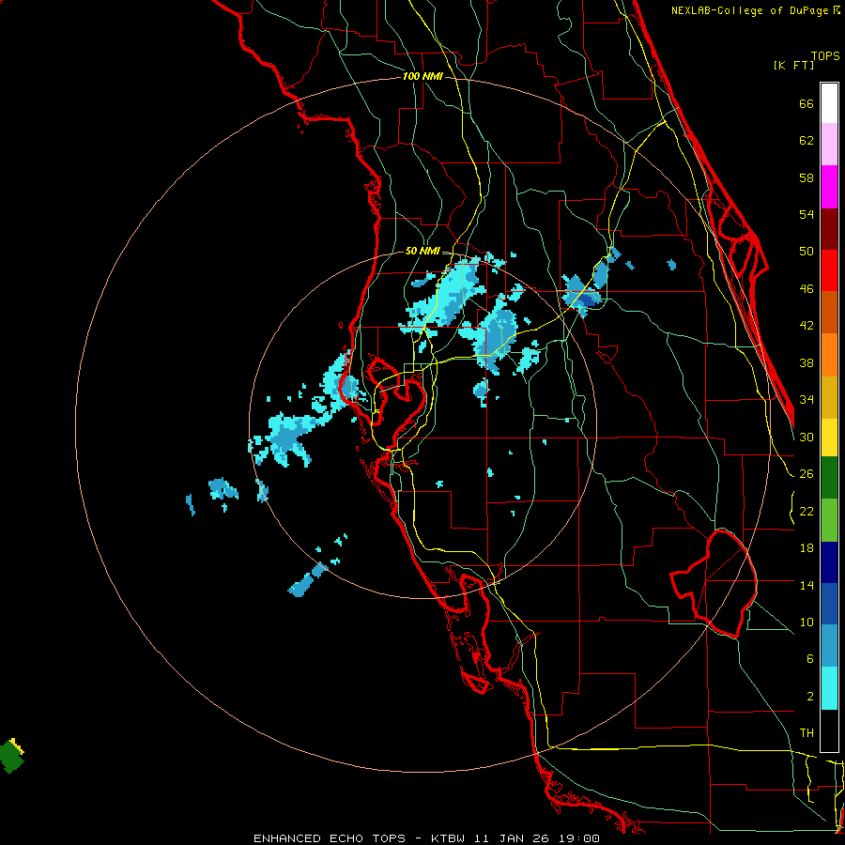Screen dimensions: 845x845
Task: Pick the navy blue legend swatch
Action: click(829, 562)
